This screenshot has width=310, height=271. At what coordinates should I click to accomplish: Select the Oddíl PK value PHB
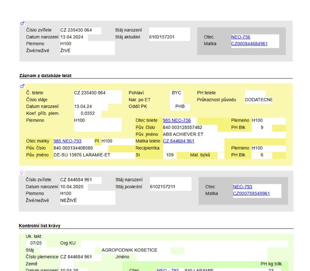tap(180, 106)
